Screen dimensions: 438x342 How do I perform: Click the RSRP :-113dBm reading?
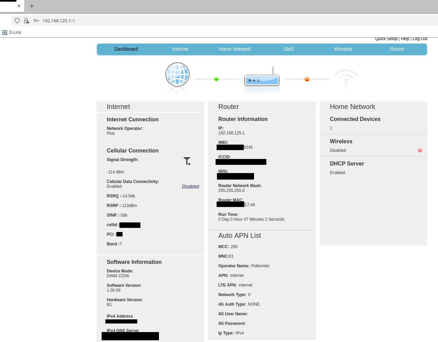pos(122,206)
